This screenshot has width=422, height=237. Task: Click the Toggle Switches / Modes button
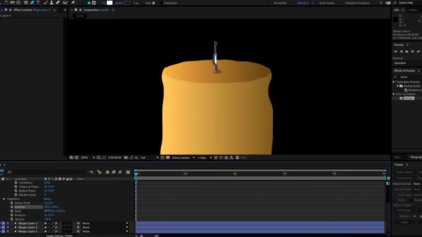pos(59,236)
